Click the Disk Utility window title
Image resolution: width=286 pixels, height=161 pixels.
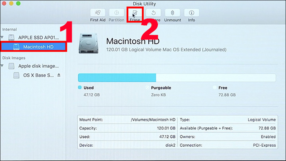tap(144, 4)
